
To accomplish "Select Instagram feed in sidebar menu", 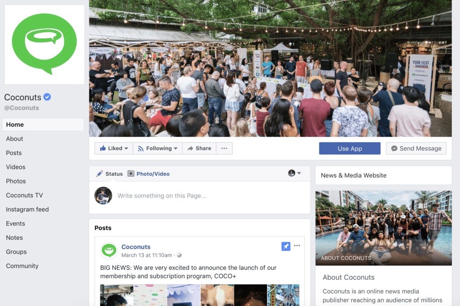I will pyautogui.click(x=27, y=209).
